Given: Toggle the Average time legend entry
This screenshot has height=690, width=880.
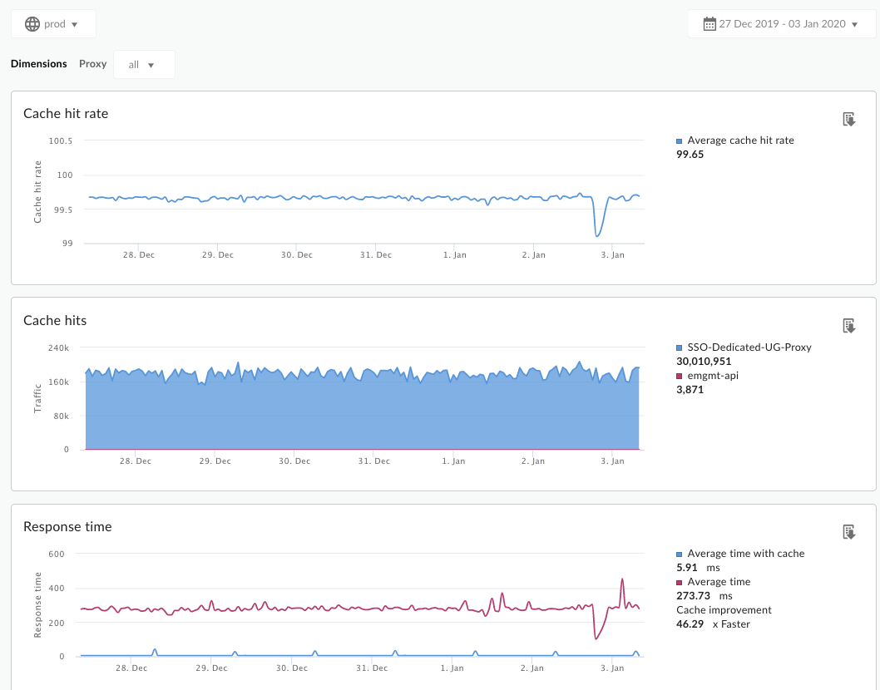Looking at the screenshot, I should coord(719,582).
